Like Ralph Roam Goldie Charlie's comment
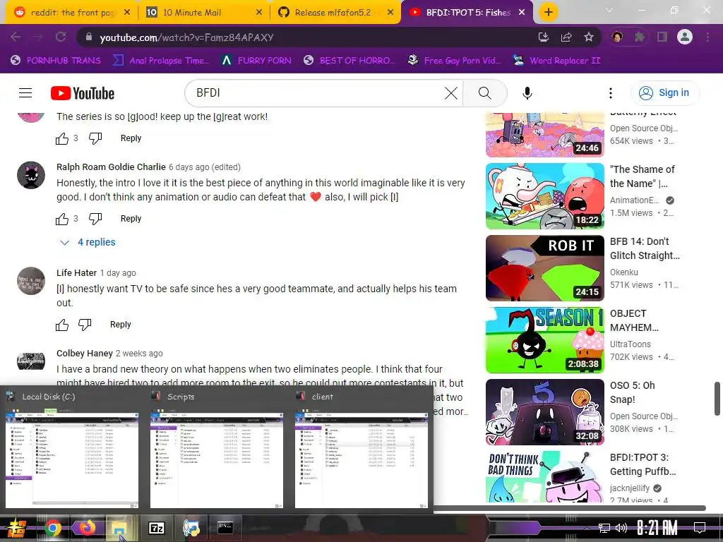 pyautogui.click(x=62, y=219)
